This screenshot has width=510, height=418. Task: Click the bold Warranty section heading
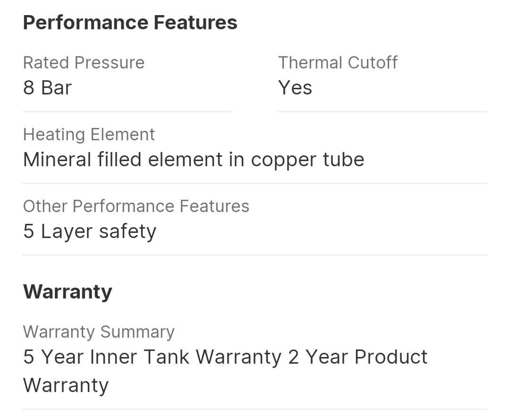coord(68,291)
